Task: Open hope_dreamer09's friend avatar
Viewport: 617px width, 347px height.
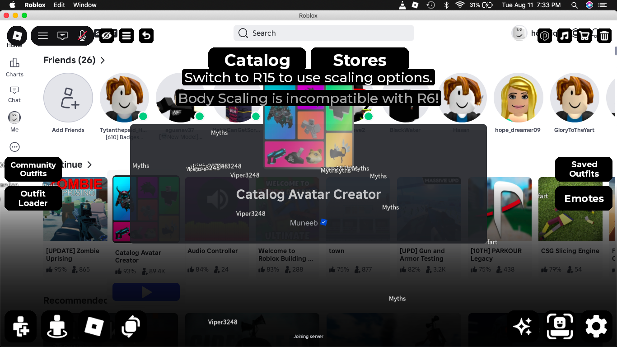Action: 519,98
